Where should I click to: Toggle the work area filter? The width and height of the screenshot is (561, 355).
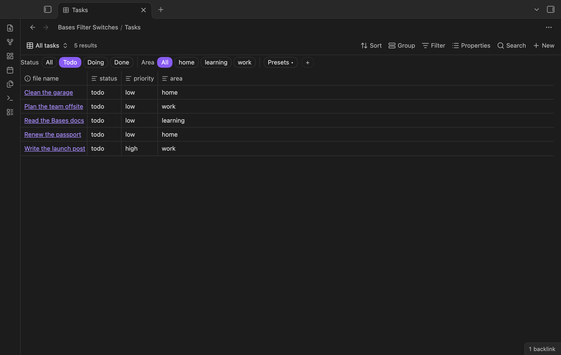click(x=245, y=62)
